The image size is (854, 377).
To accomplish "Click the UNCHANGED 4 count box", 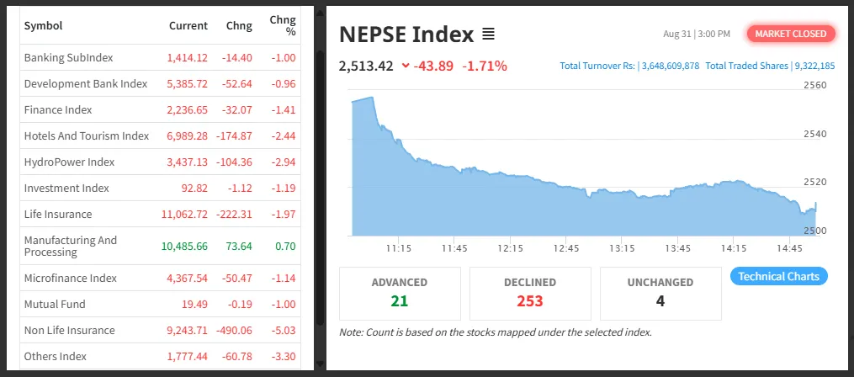I will [660, 293].
